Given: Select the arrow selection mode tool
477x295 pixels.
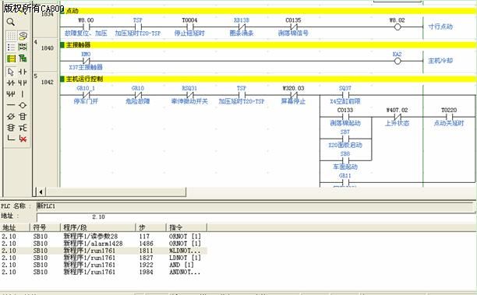Looking at the screenshot, I should (x=11, y=72).
